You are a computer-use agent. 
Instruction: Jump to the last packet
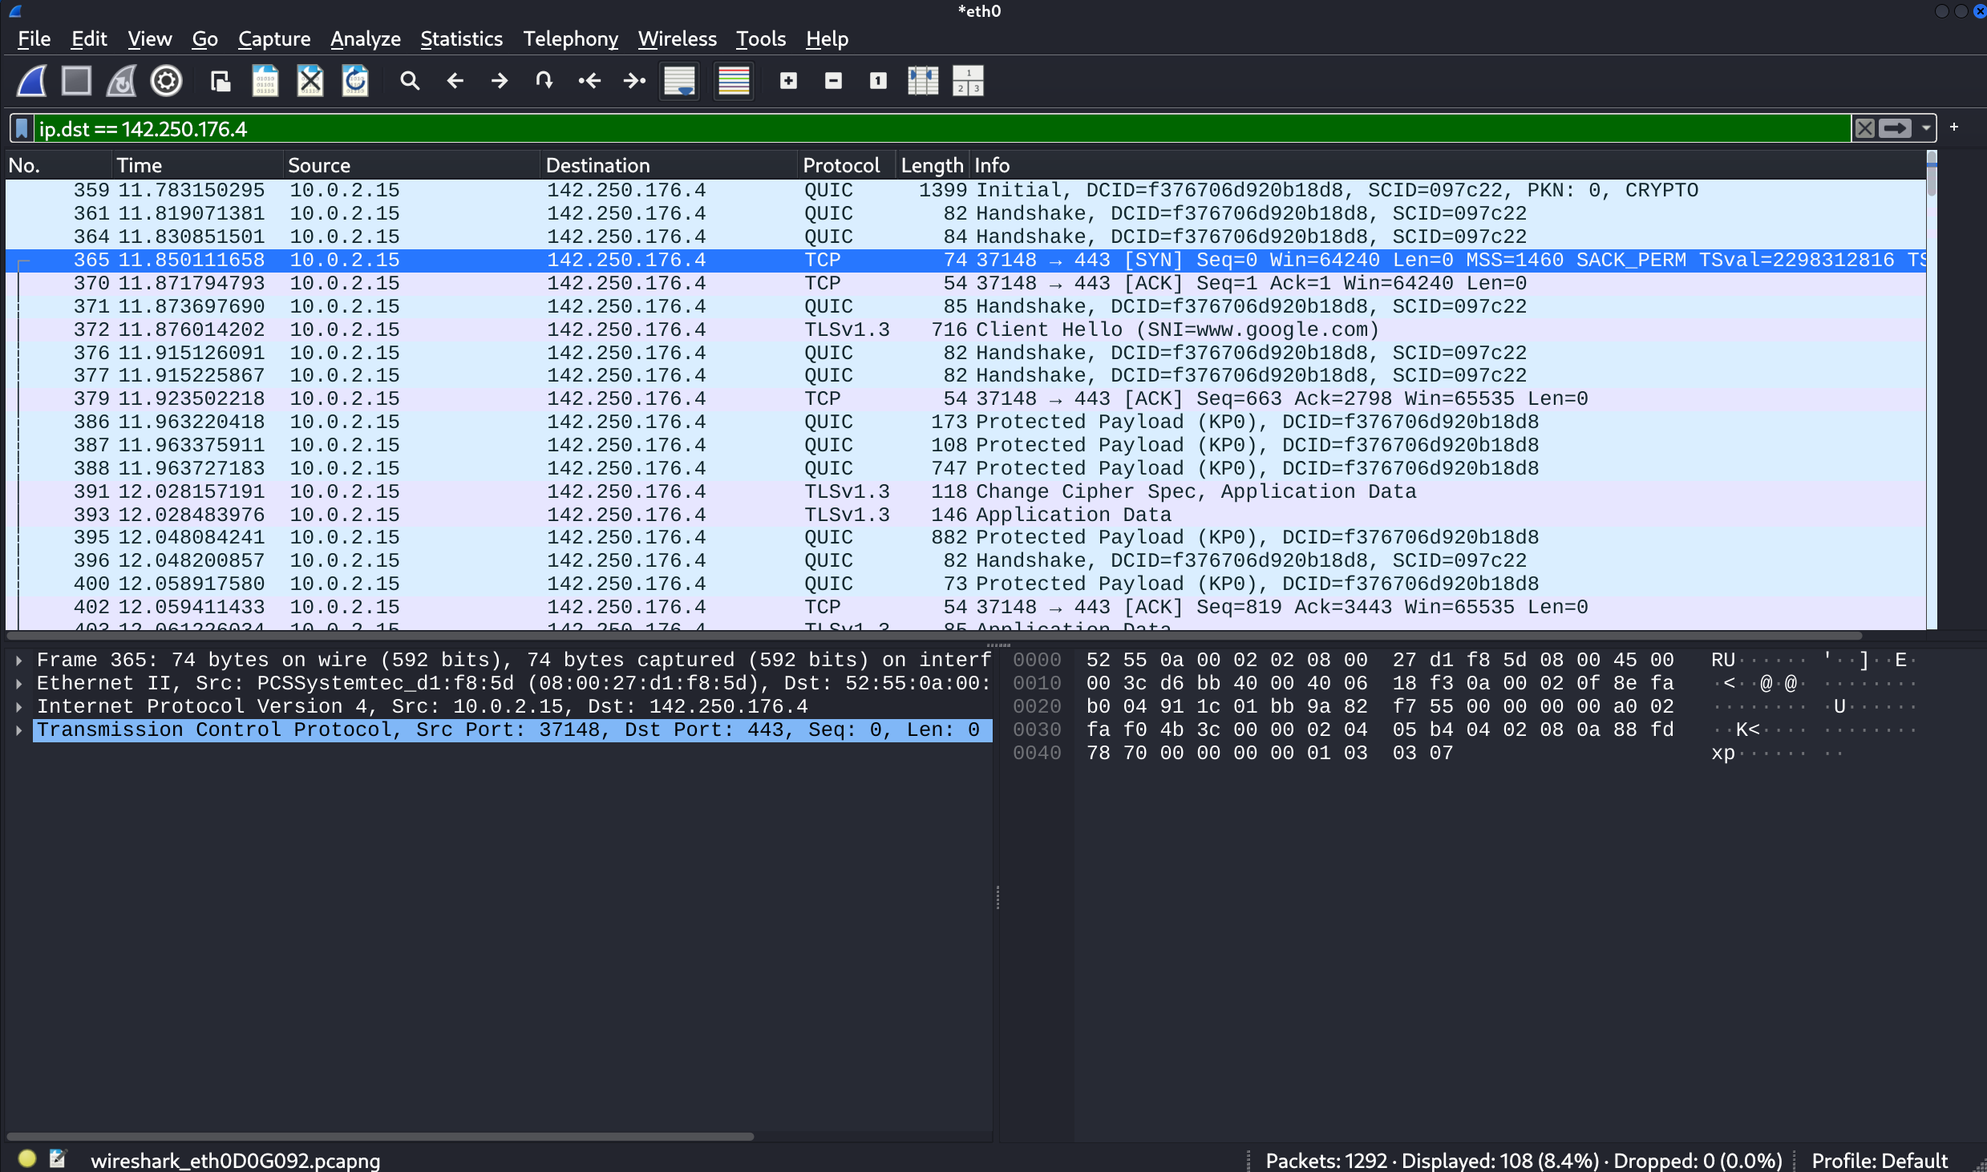pos(634,81)
